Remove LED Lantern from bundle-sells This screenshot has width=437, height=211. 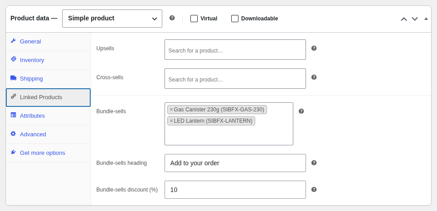coord(171,121)
